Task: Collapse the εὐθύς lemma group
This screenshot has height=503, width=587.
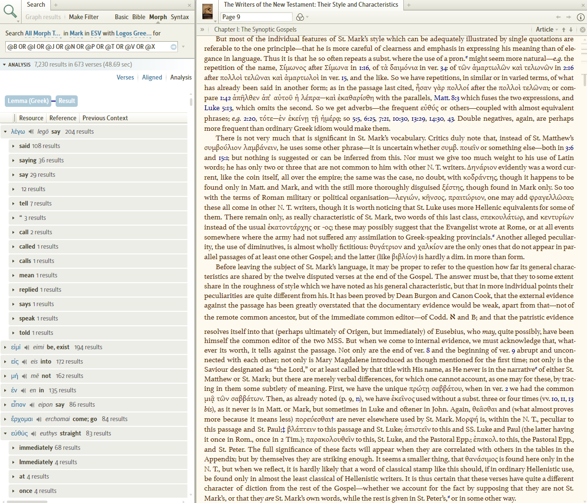Action: point(5,434)
